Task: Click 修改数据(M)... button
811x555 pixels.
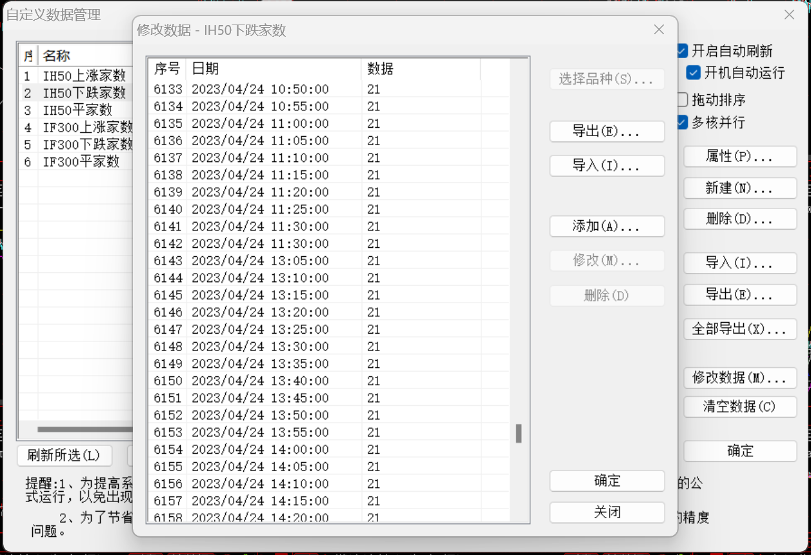Action: point(740,378)
